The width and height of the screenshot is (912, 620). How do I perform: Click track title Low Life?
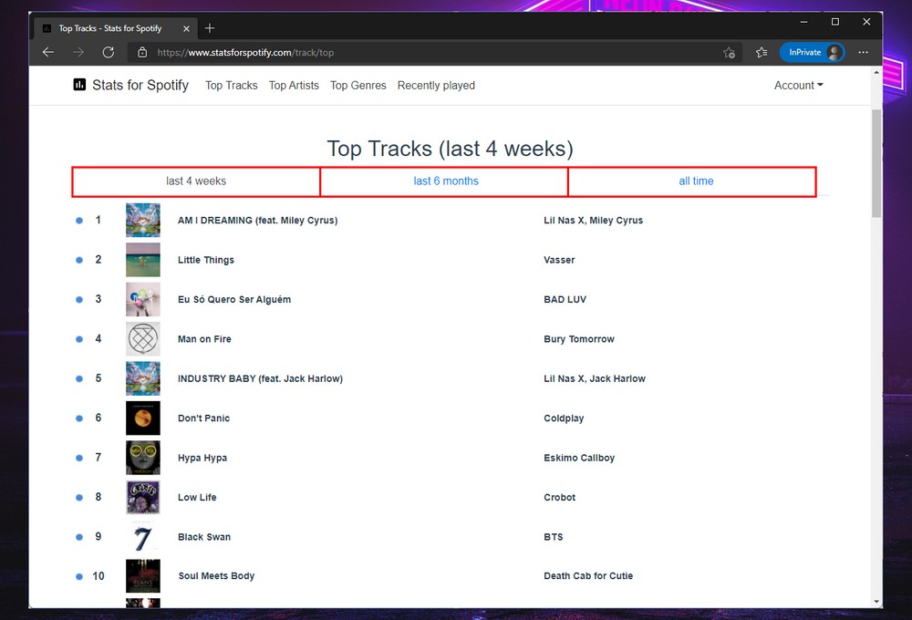(197, 497)
